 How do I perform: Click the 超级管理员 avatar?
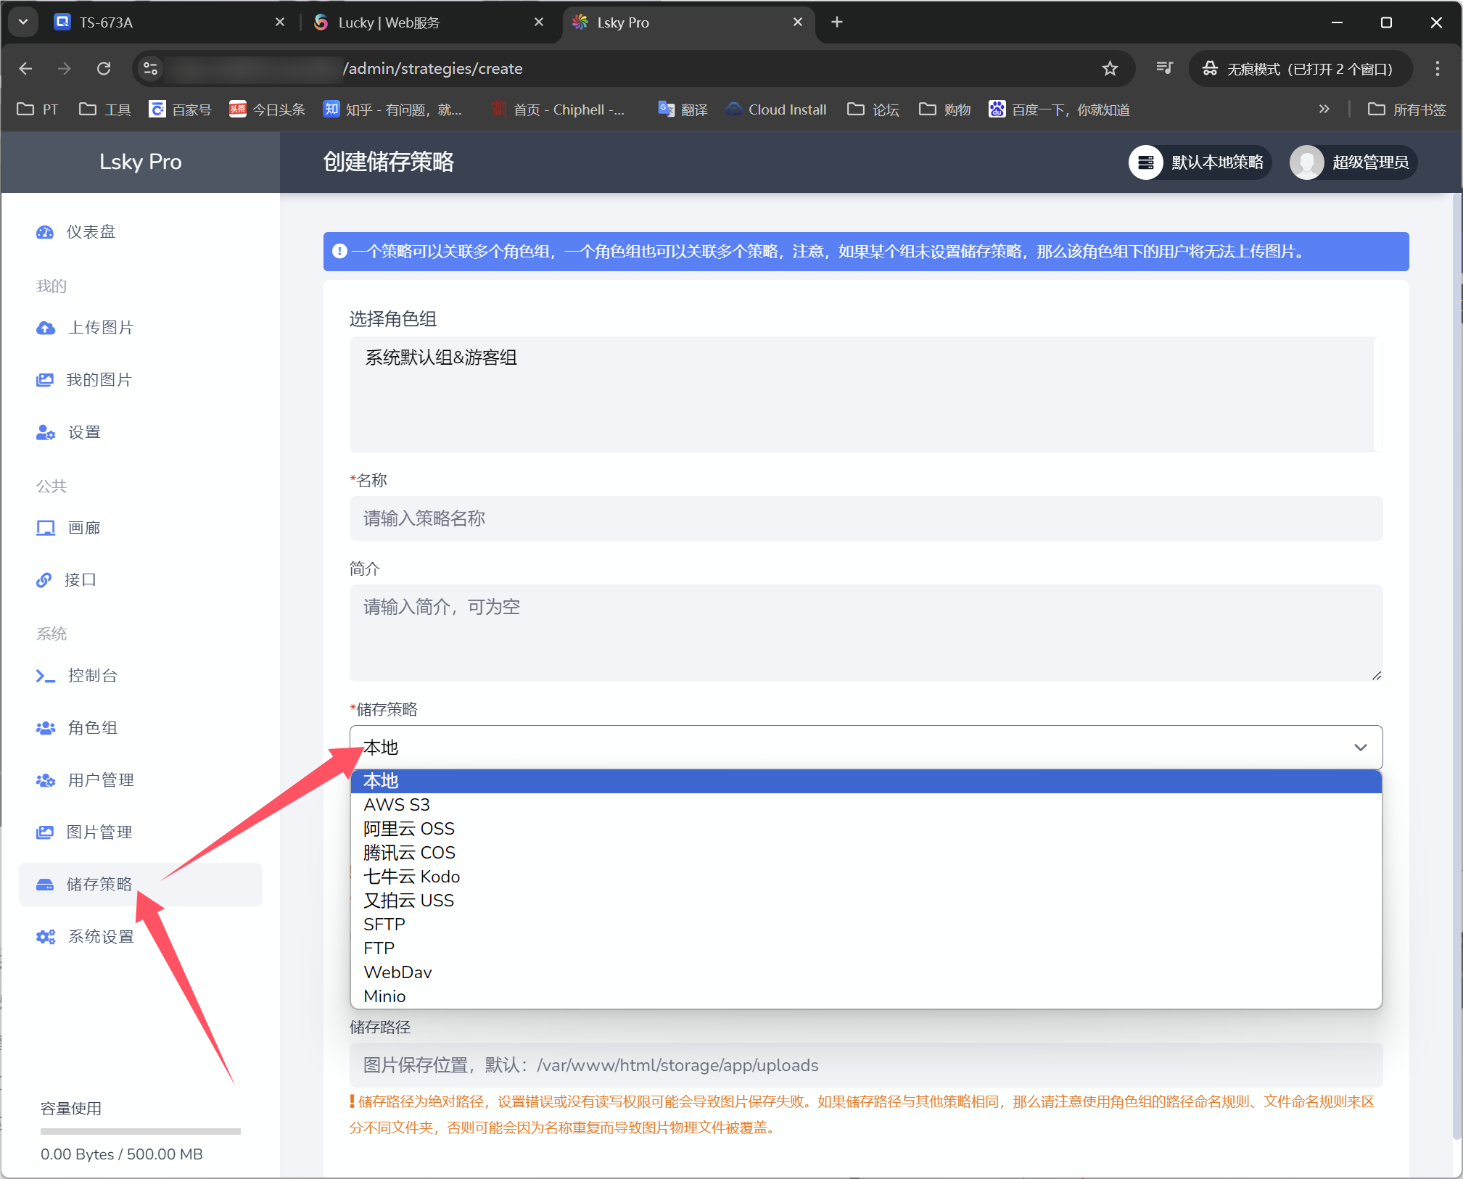1307,162
